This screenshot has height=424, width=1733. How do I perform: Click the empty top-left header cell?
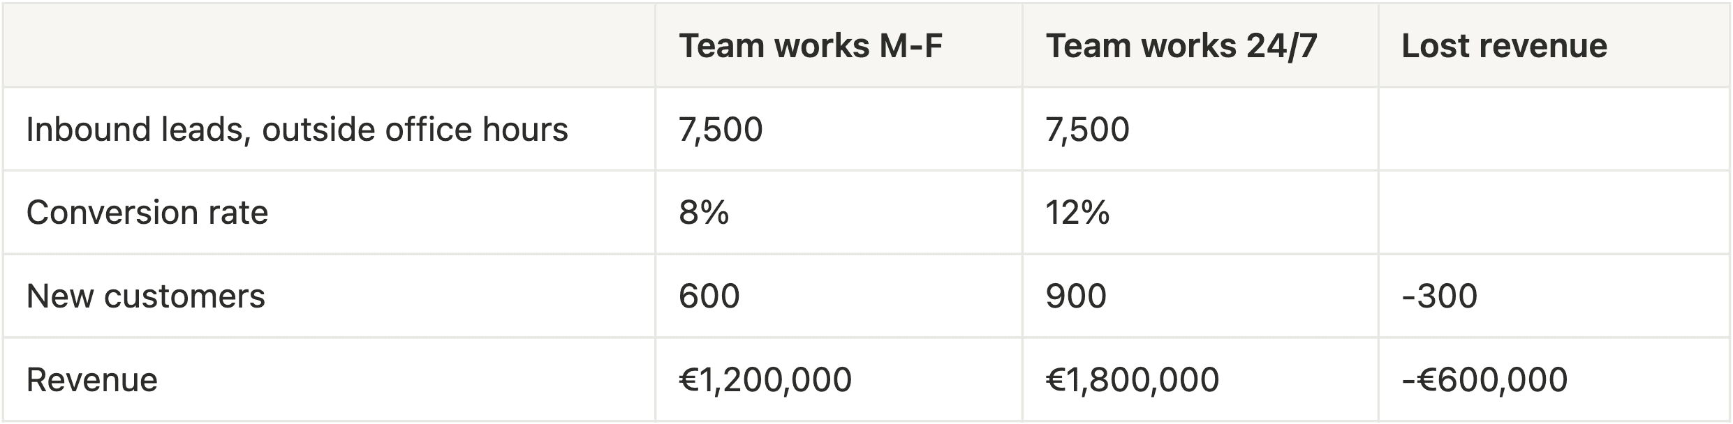(x=329, y=45)
